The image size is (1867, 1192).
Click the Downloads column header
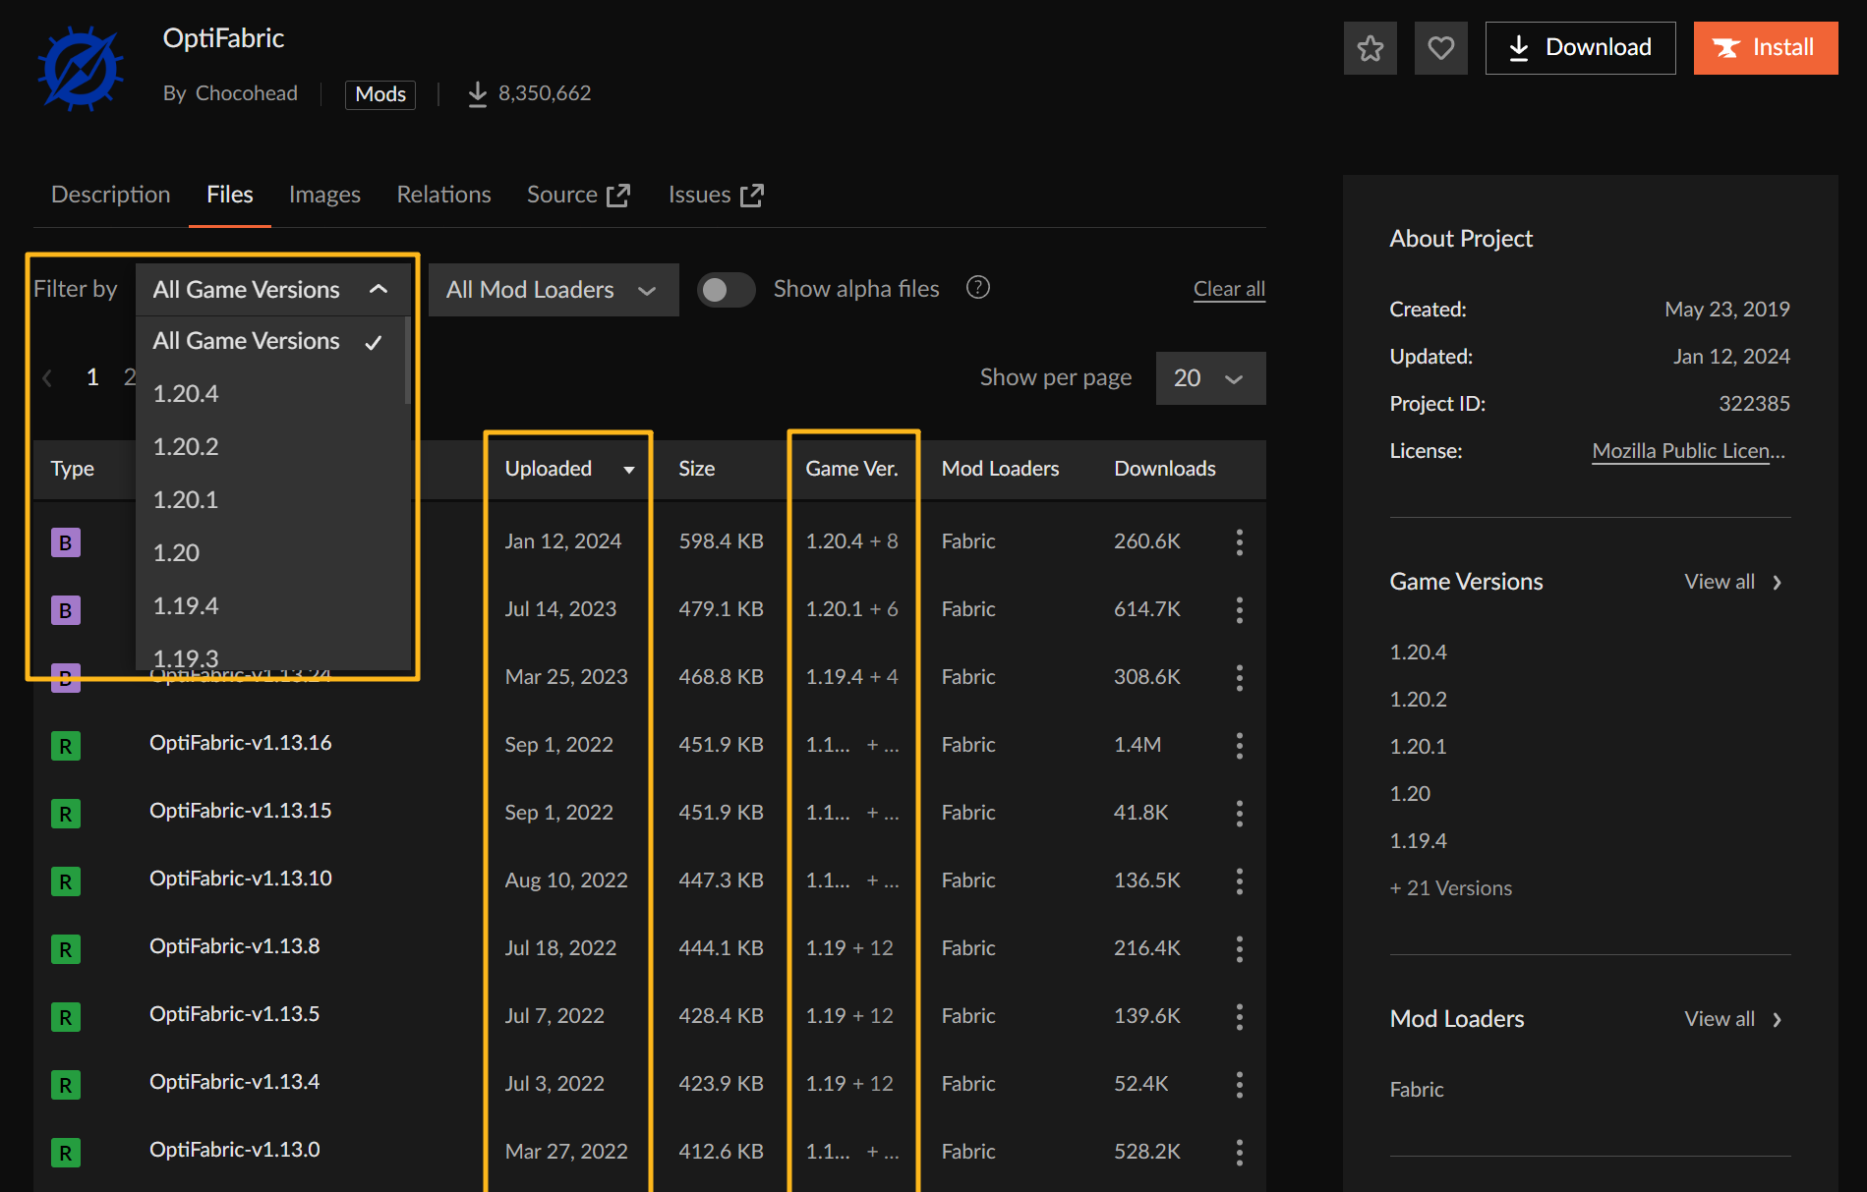click(x=1164, y=469)
